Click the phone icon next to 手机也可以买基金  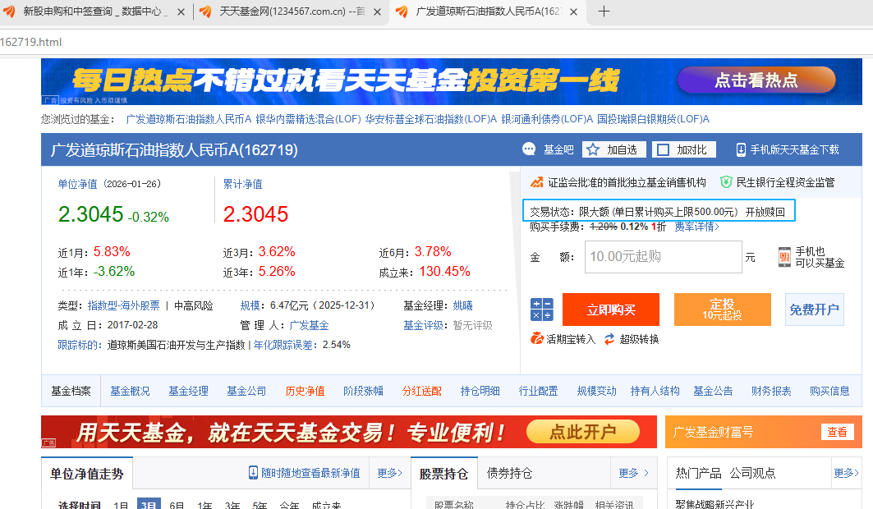[784, 257]
